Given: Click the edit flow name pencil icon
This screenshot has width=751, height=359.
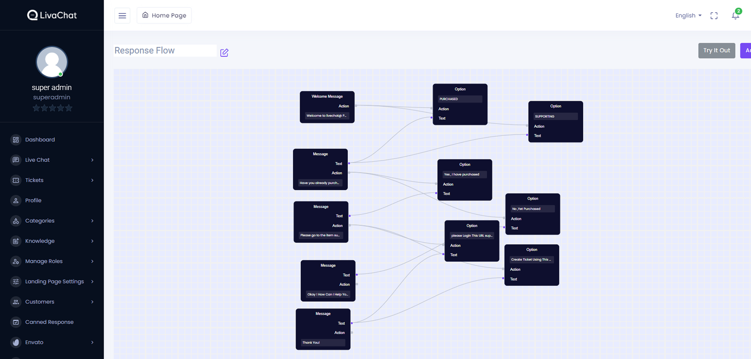Looking at the screenshot, I should click(224, 53).
